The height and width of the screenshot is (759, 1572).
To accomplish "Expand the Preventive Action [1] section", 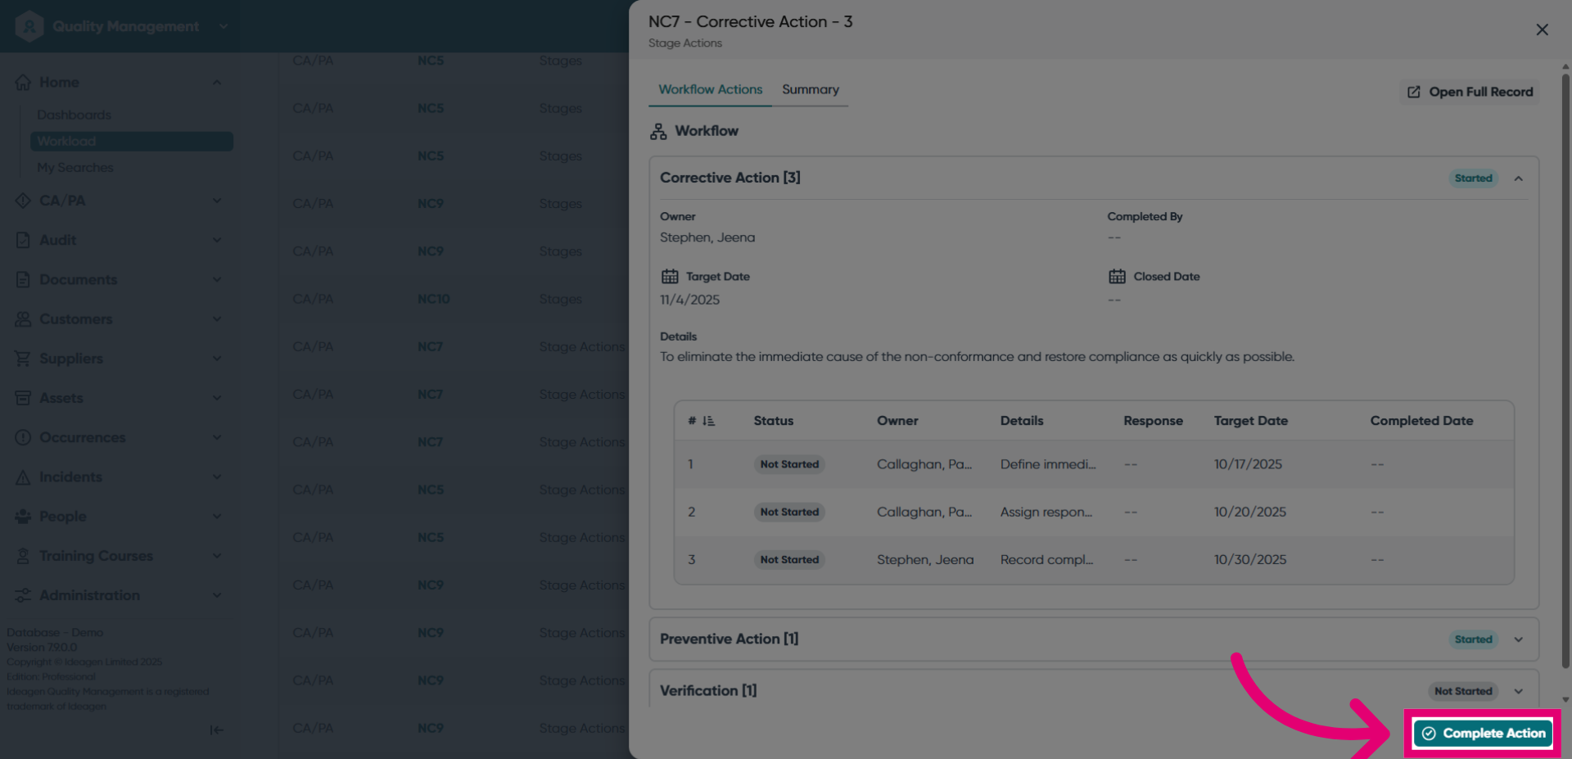I will pyautogui.click(x=1519, y=639).
